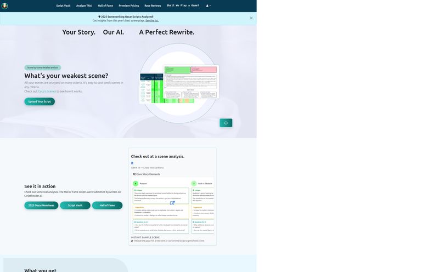Open the Coco's Scenes link
This screenshot has width=439, height=272.
click(47, 92)
